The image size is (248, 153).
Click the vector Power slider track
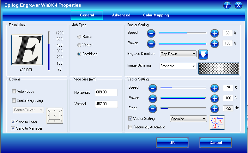pyautogui.click(x=183, y=98)
